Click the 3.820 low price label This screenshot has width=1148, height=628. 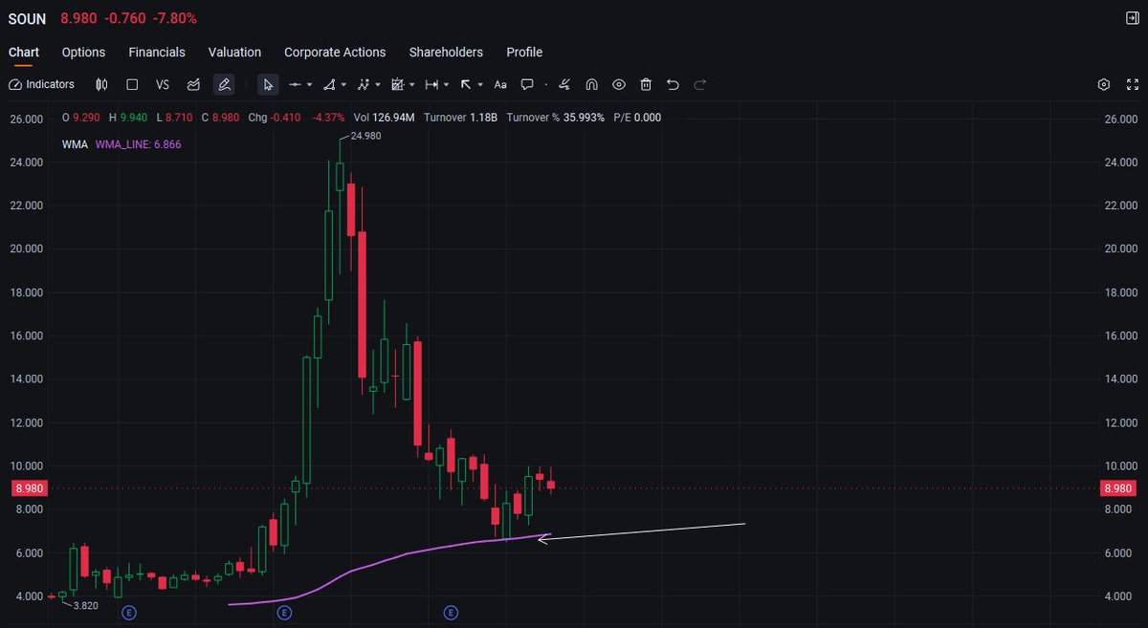click(x=88, y=606)
